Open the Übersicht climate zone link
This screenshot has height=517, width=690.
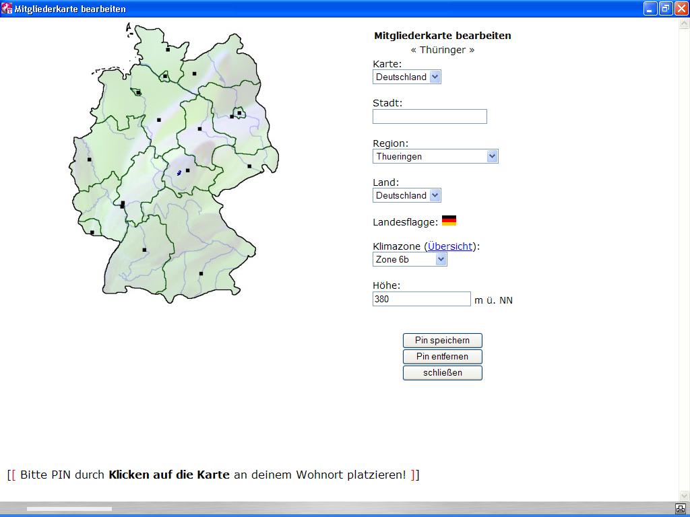pos(450,246)
